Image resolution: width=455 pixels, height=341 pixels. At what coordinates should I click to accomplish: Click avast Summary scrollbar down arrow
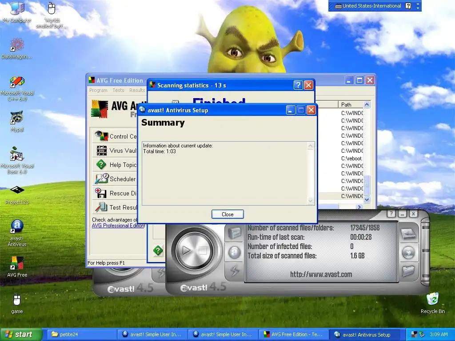[x=311, y=201]
